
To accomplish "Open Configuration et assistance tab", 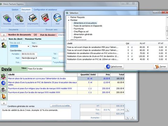I will pos(45,9).
